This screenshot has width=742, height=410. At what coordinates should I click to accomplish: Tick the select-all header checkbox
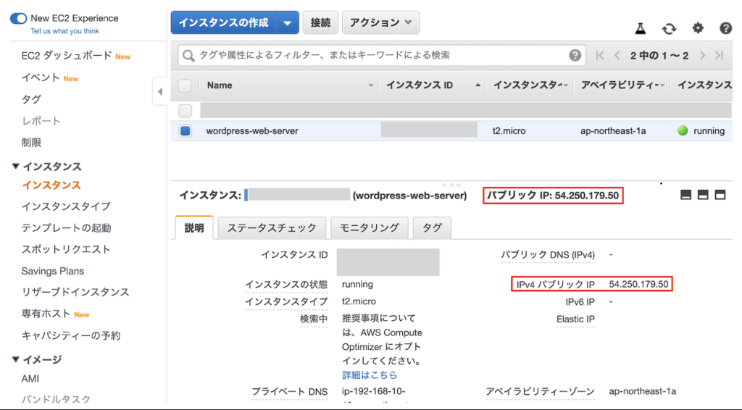185,85
